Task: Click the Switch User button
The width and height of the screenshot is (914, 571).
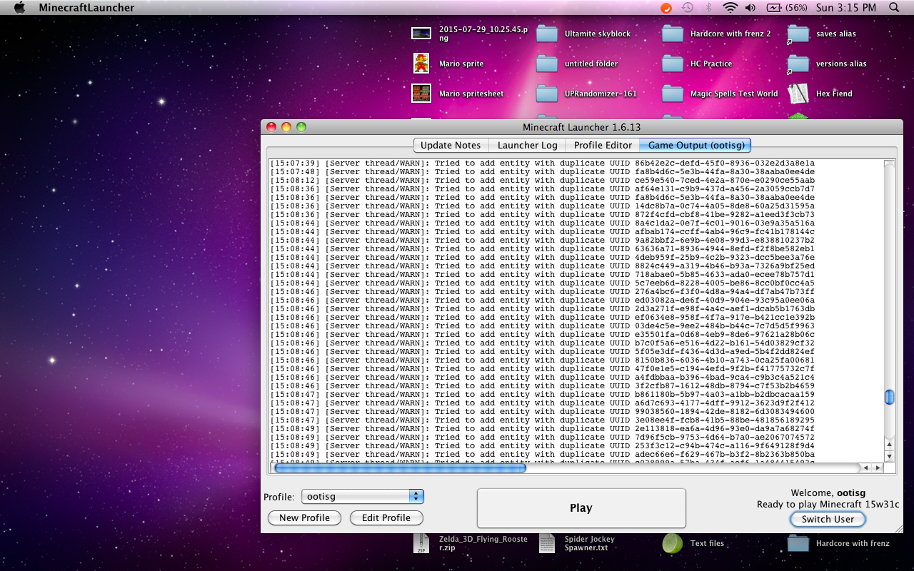Action: [x=828, y=520]
